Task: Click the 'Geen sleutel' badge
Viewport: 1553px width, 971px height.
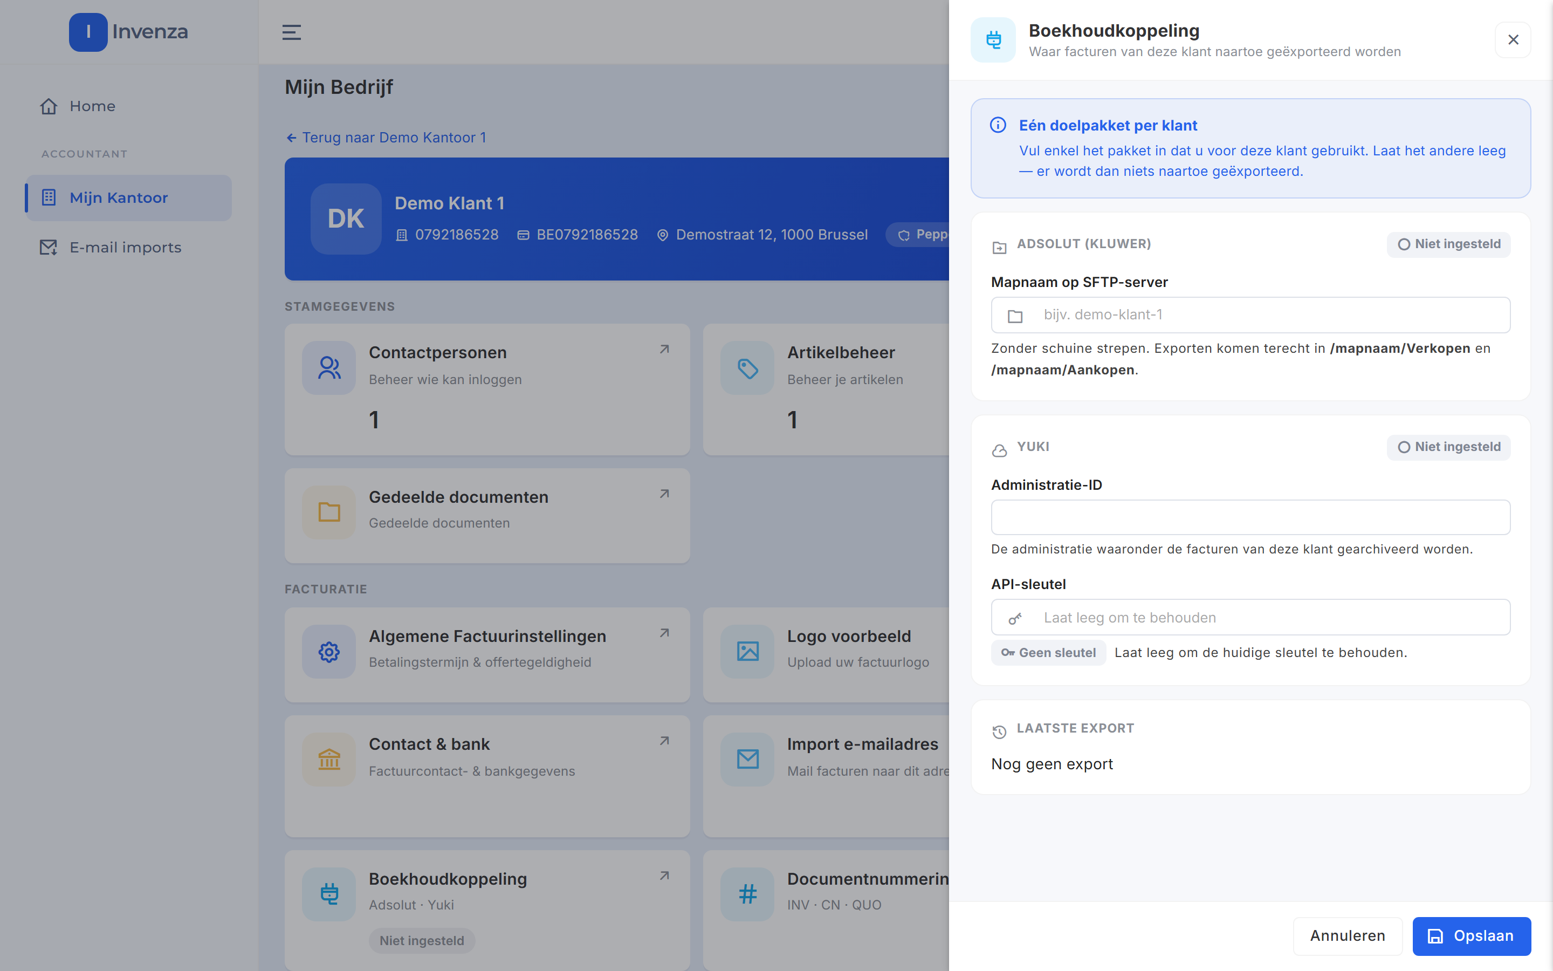Action: pyautogui.click(x=1048, y=653)
